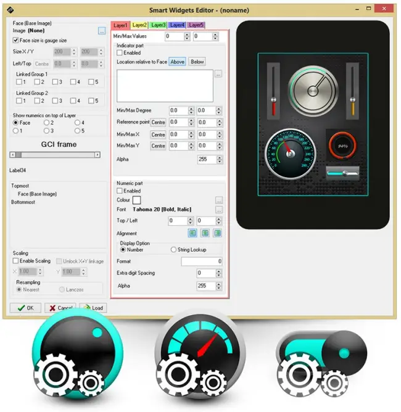Click Reference point X stepper arrows
401x412 pixels.
[191, 123]
